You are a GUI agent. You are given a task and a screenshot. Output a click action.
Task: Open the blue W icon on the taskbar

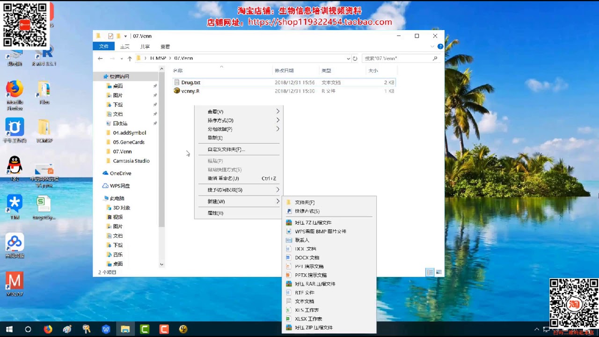(x=106, y=329)
